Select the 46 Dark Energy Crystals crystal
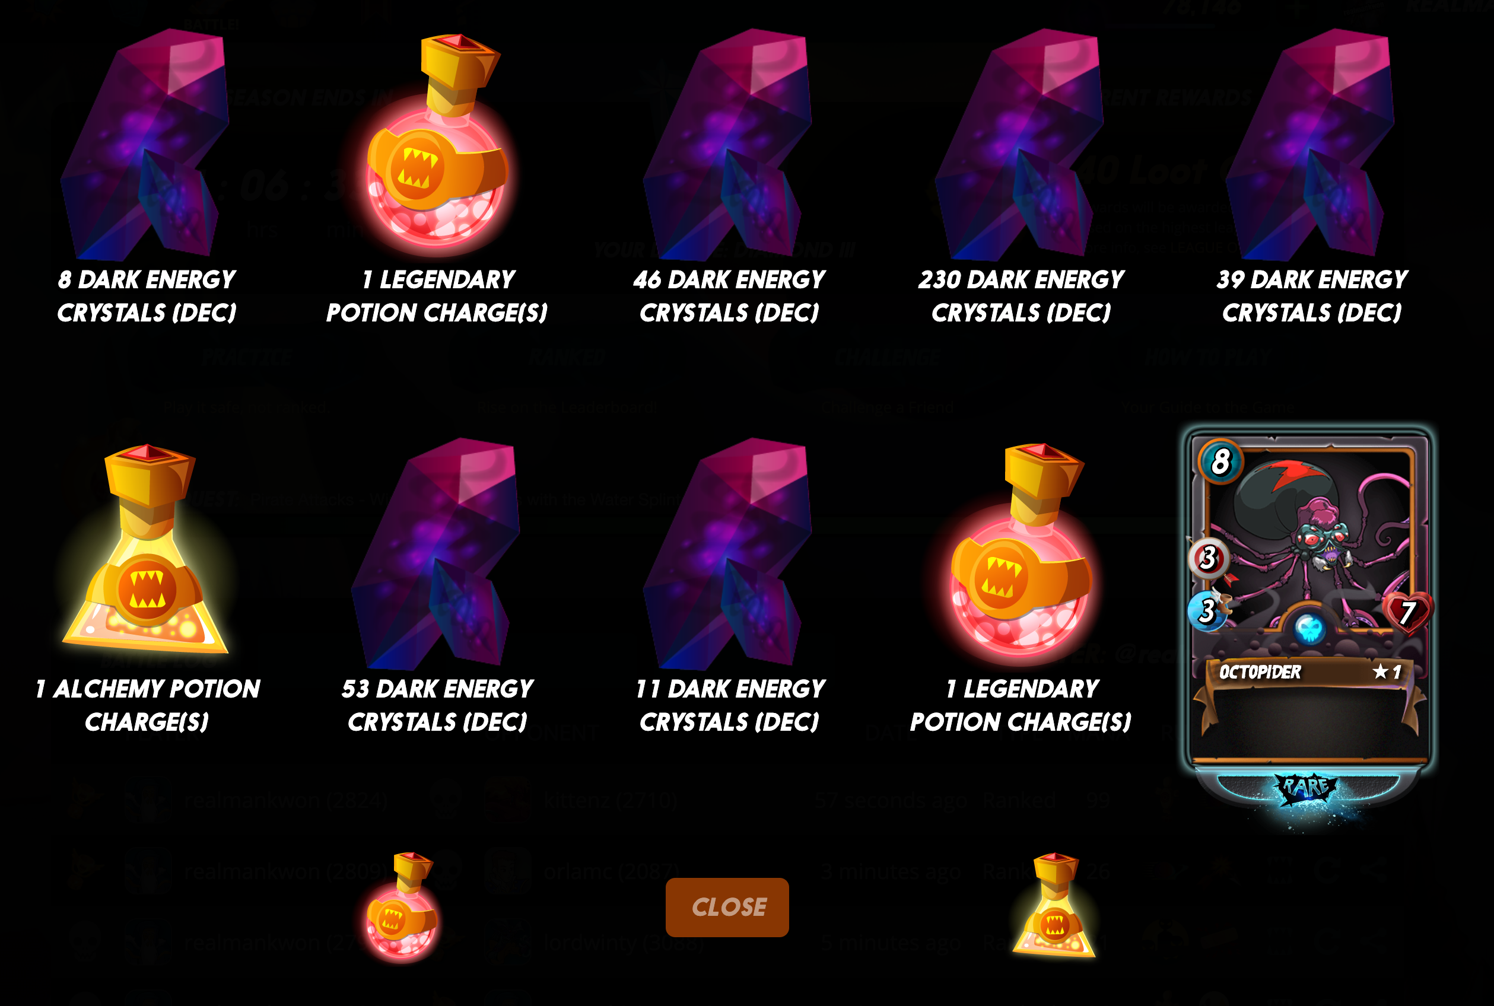Image resolution: width=1494 pixels, height=1006 pixels. [728, 144]
